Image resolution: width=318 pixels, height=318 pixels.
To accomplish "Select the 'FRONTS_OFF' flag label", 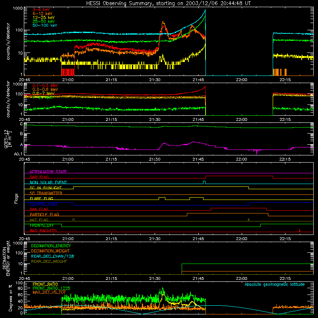I will click(42, 225).
